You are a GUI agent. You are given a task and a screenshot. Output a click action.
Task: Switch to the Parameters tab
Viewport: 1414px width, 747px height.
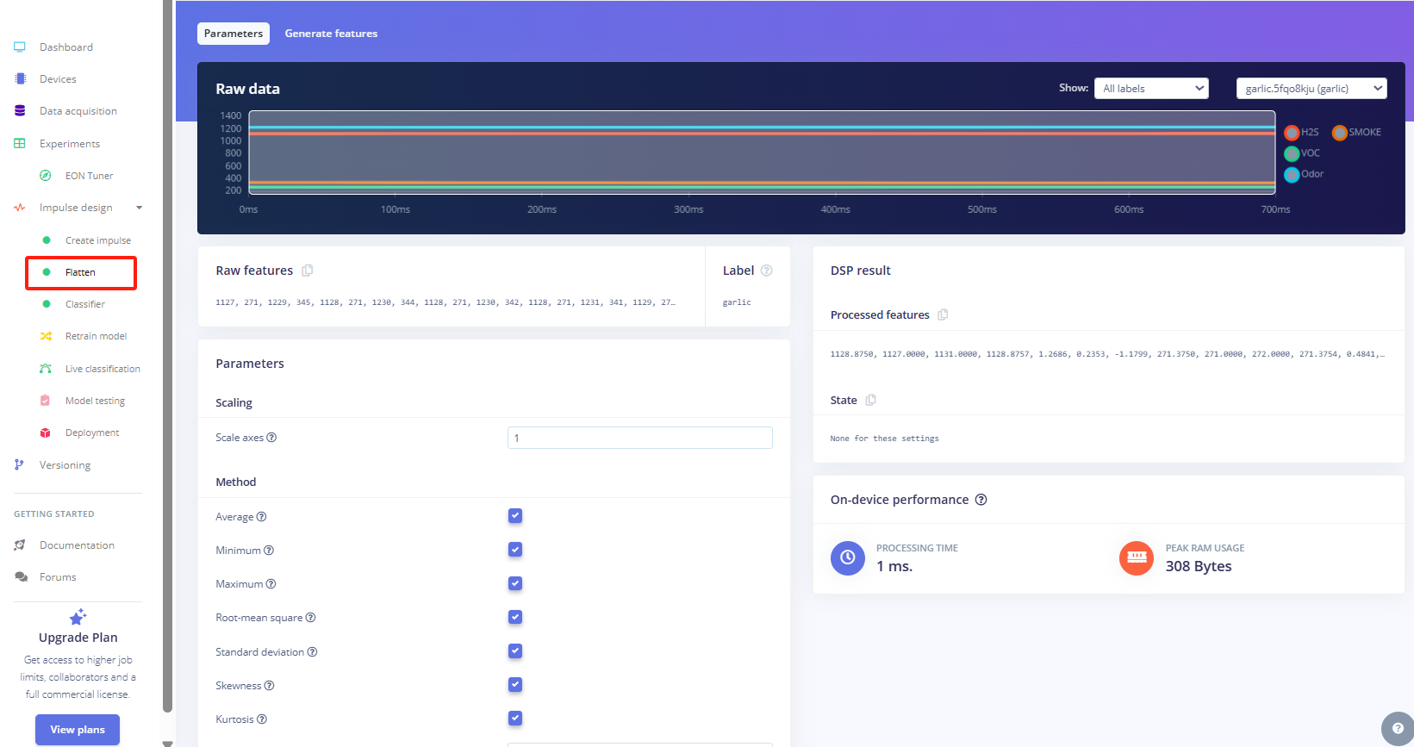point(234,34)
